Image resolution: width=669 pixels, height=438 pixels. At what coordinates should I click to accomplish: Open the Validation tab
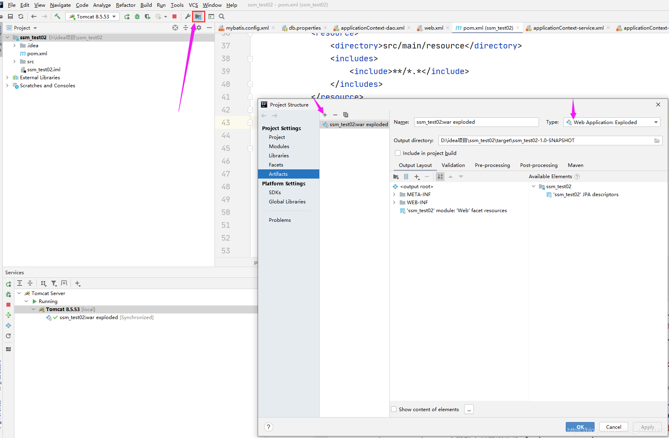pos(453,165)
